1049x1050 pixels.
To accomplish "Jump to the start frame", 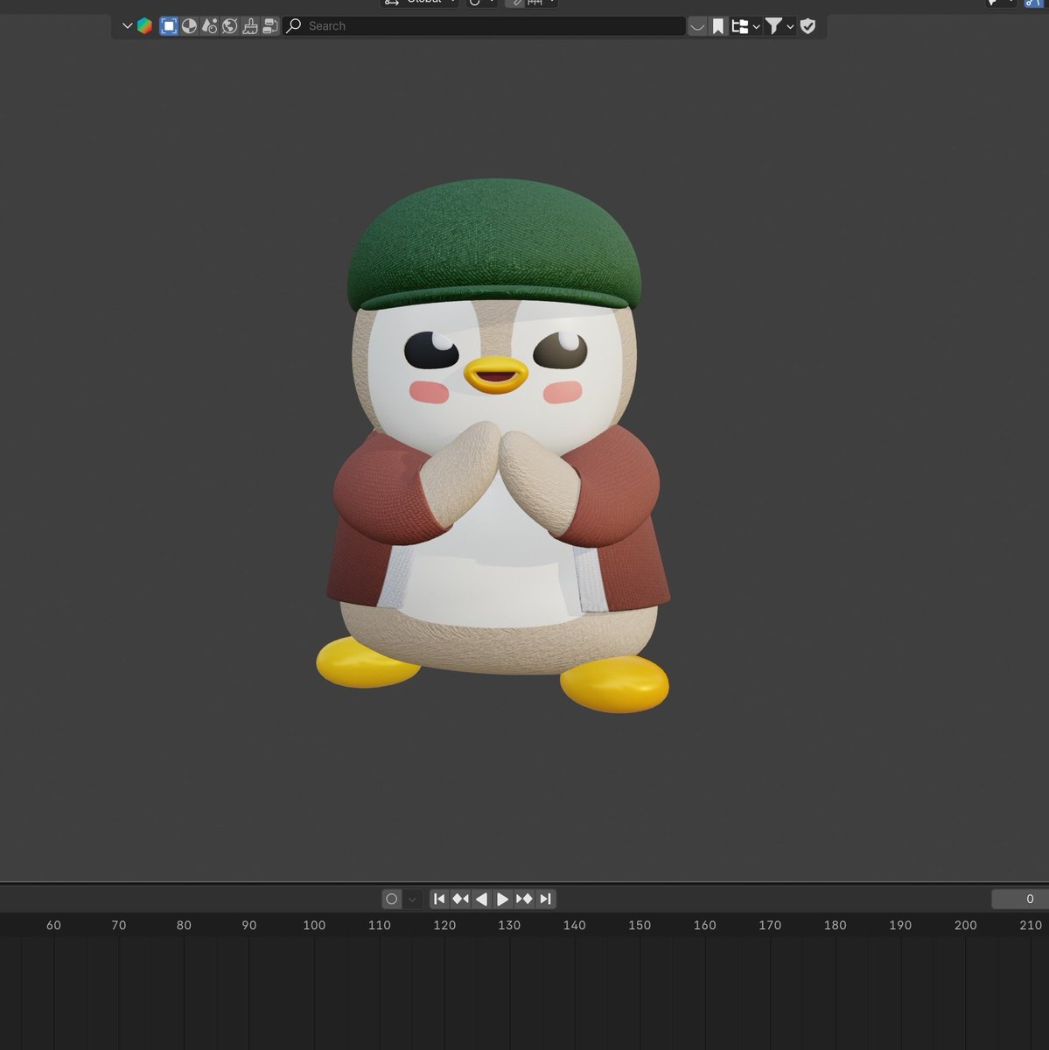I will [439, 899].
